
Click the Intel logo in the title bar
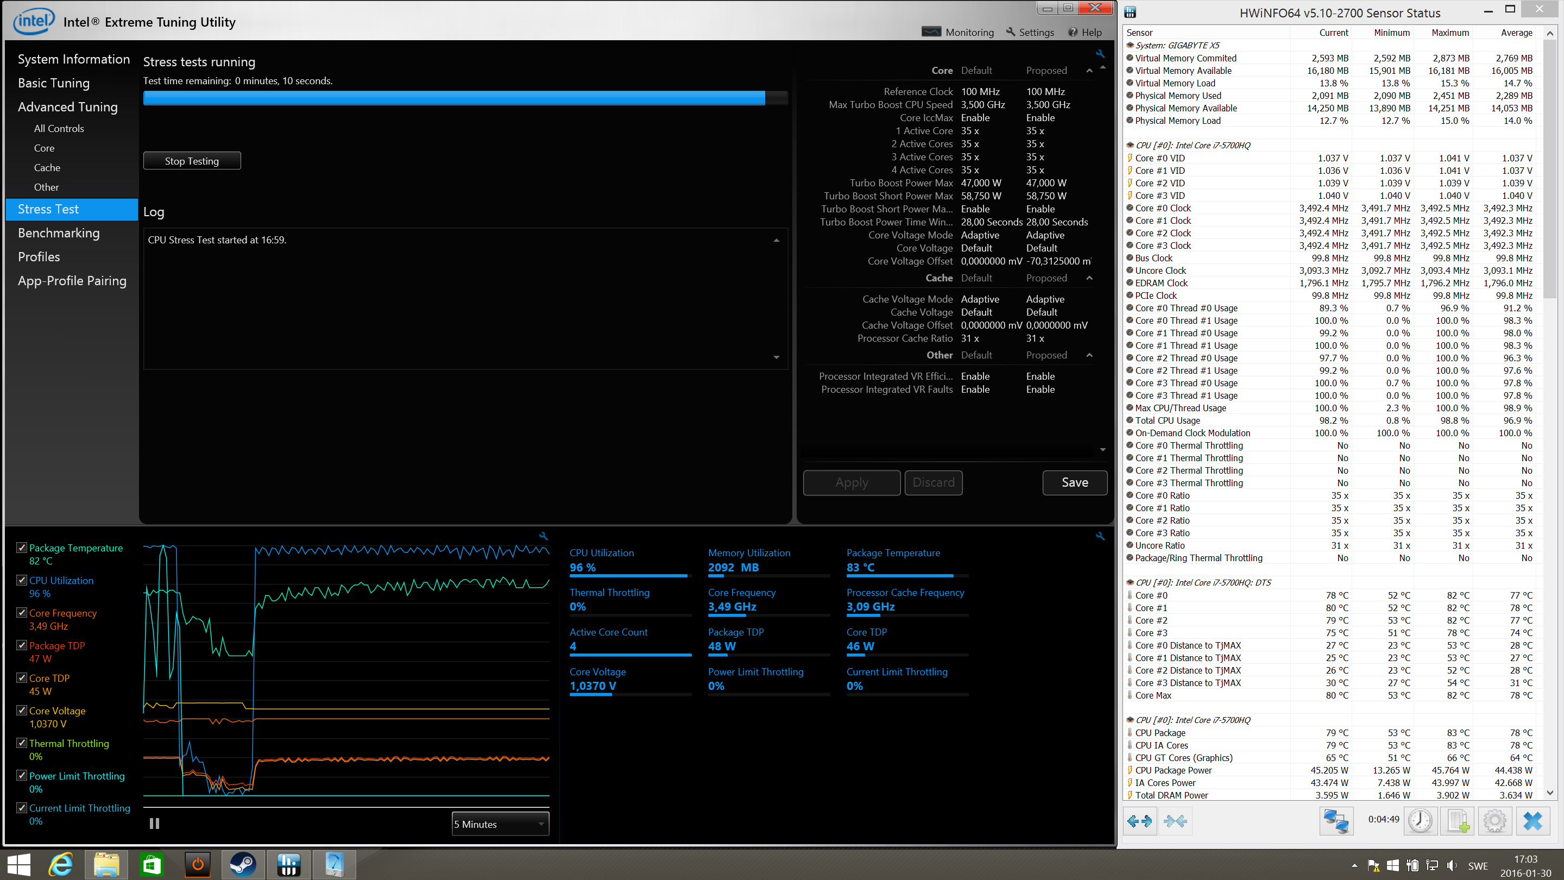[34, 21]
